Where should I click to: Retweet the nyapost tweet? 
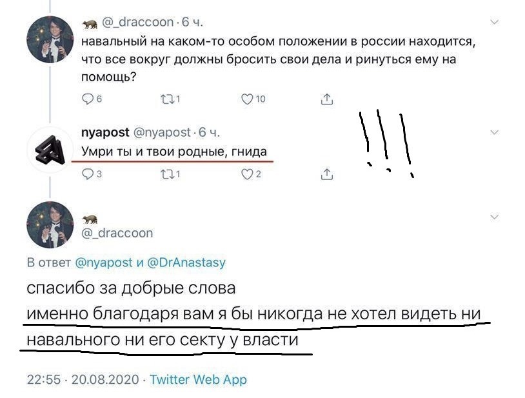pyautogui.click(x=168, y=173)
